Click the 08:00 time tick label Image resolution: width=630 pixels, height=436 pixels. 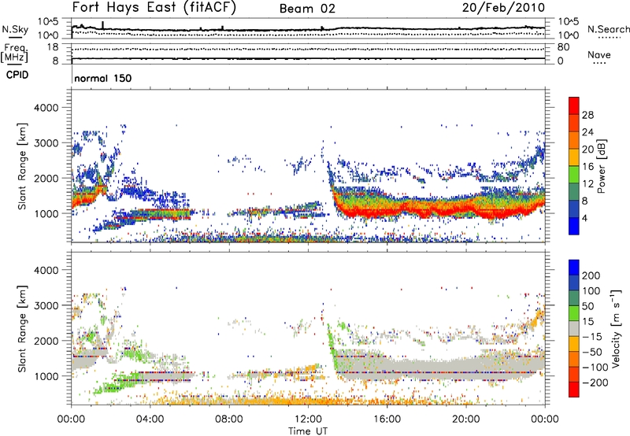pos(229,419)
